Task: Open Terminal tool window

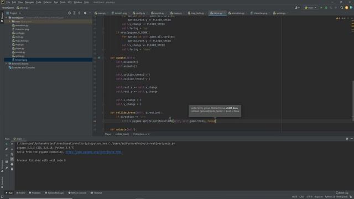Action: click(96, 193)
